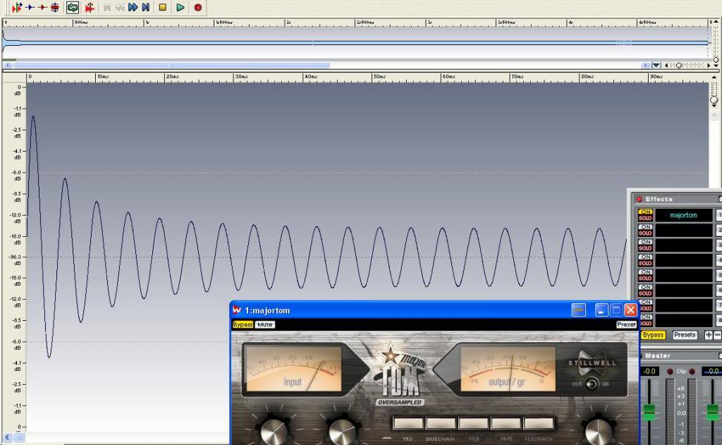722x445 pixels.
Task: Click the left Master green fader handle
Action: click(x=649, y=412)
